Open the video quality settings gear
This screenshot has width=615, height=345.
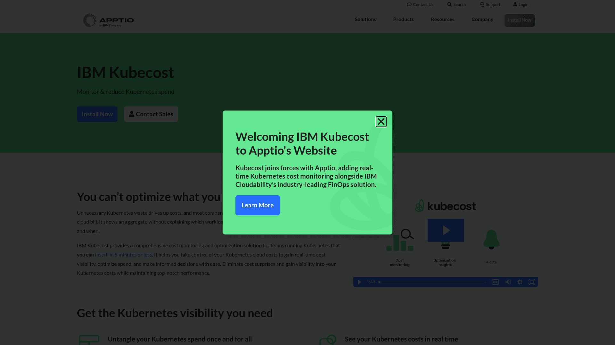(x=520, y=282)
